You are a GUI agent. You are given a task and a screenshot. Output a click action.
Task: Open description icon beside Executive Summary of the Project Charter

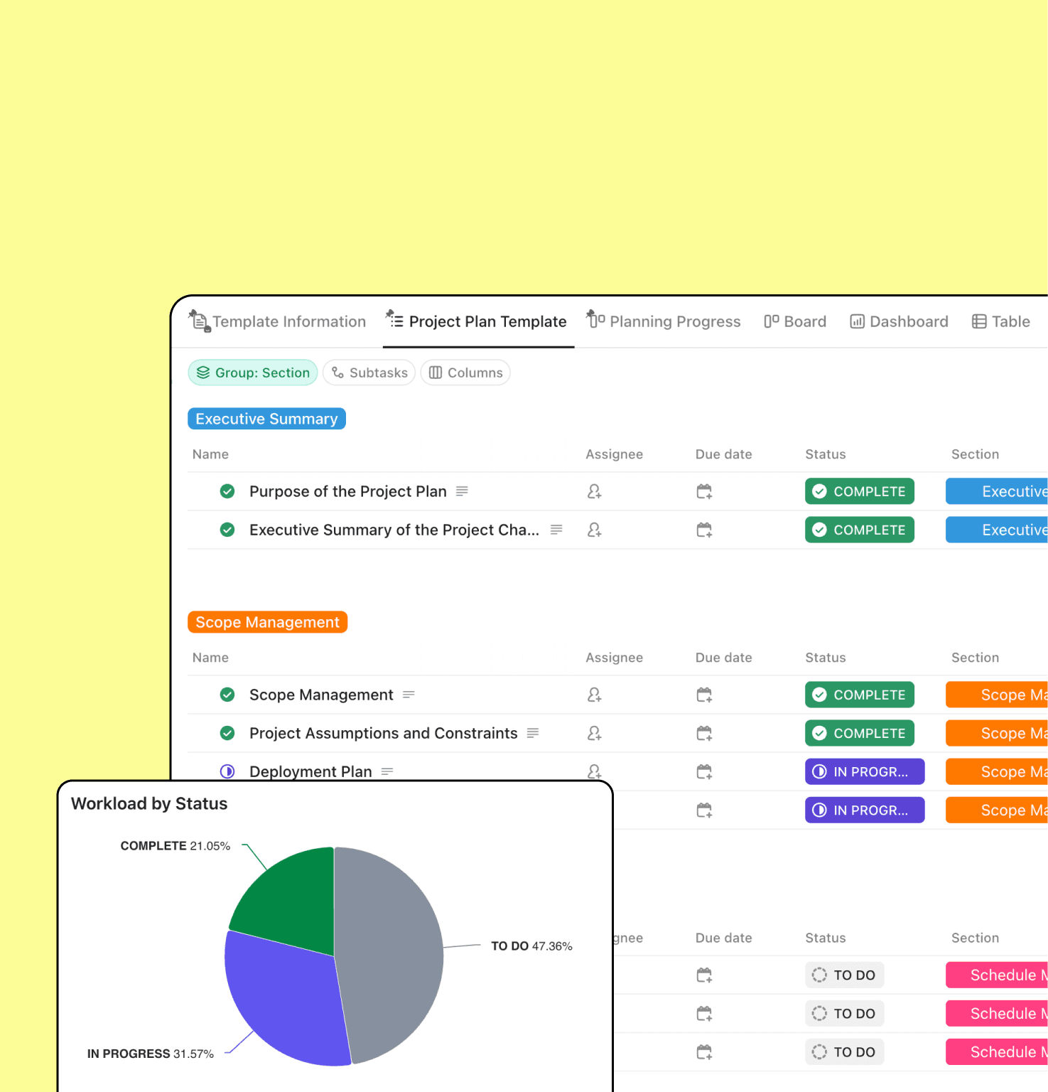click(556, 530)
